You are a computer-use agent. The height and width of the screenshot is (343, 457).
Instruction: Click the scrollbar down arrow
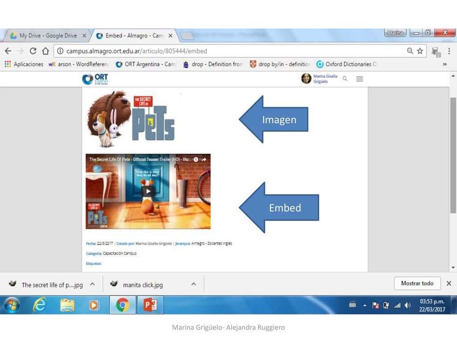[x=453, y=268]
